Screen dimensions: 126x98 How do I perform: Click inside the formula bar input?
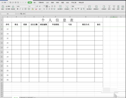(x=76, y=14)
